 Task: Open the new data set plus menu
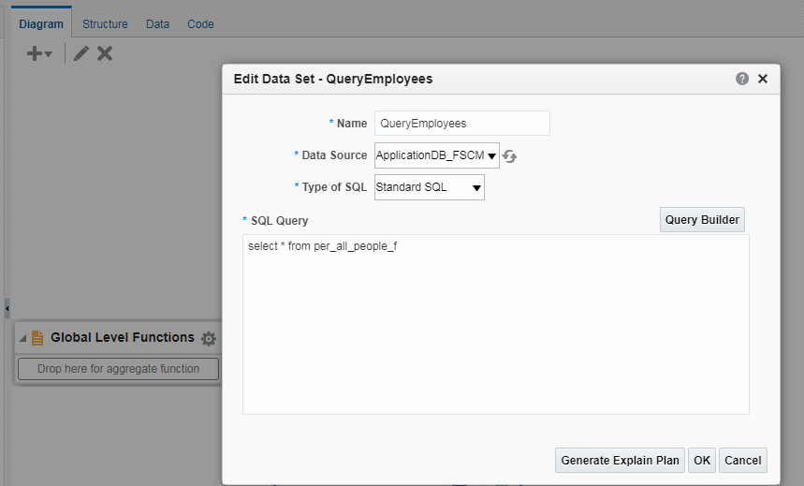[39, 54]
